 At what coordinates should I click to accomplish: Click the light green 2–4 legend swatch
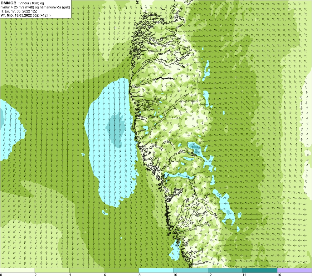(x=52, y=270)
